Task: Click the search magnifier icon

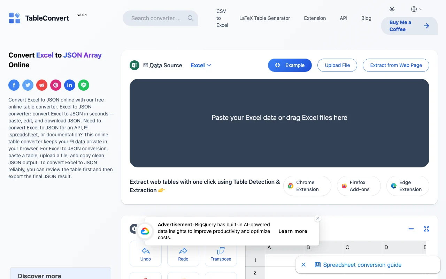Action: point(191,18)
